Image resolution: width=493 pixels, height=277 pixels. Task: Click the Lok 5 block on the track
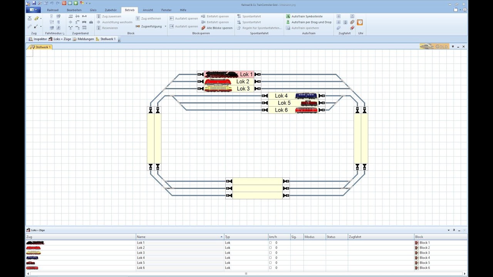pos(293,103)
